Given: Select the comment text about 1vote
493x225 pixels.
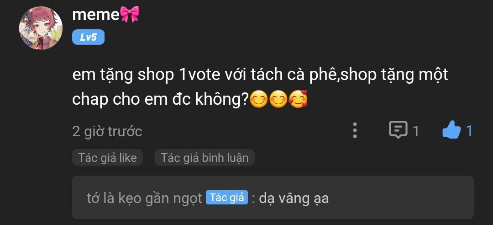Looking at the screenshot, I should click(260, 87).
